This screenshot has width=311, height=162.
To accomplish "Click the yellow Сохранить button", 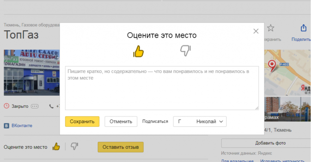I will coord(82,121).
